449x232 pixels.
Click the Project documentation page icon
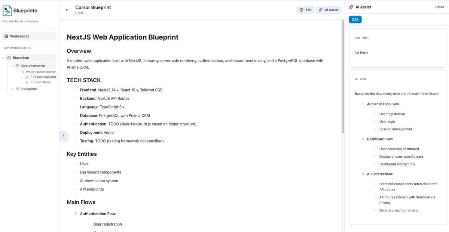[x=23, y=72]
